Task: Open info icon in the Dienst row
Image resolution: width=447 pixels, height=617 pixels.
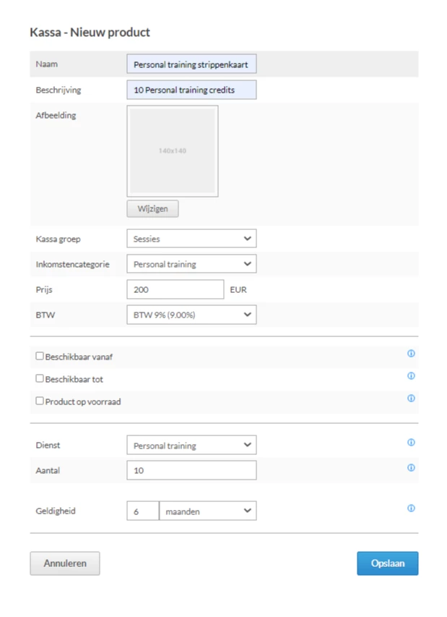Action: point(411,443)
